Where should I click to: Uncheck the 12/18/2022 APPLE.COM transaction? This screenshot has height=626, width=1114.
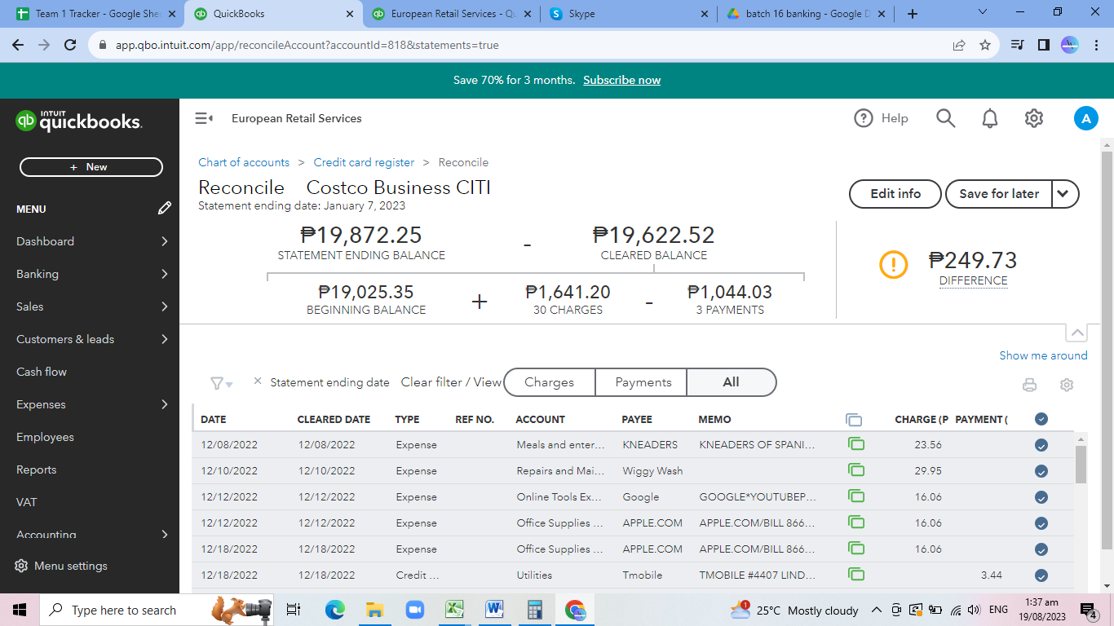pyautogui.click(x=1041, y=549)
